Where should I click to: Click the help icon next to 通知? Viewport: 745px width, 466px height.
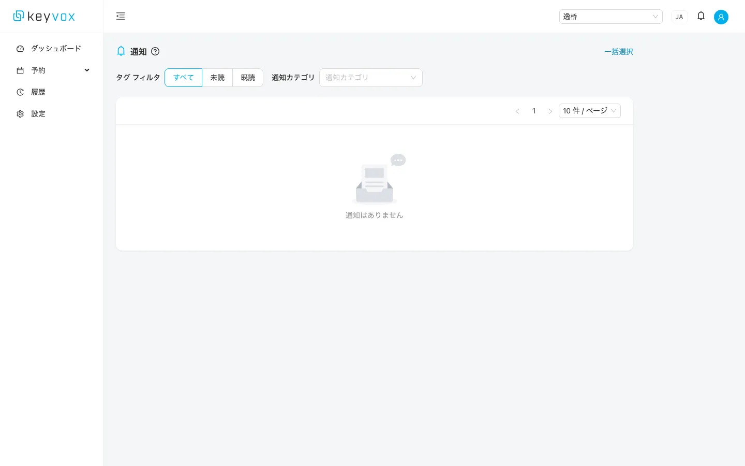click(x=155, y=51)
